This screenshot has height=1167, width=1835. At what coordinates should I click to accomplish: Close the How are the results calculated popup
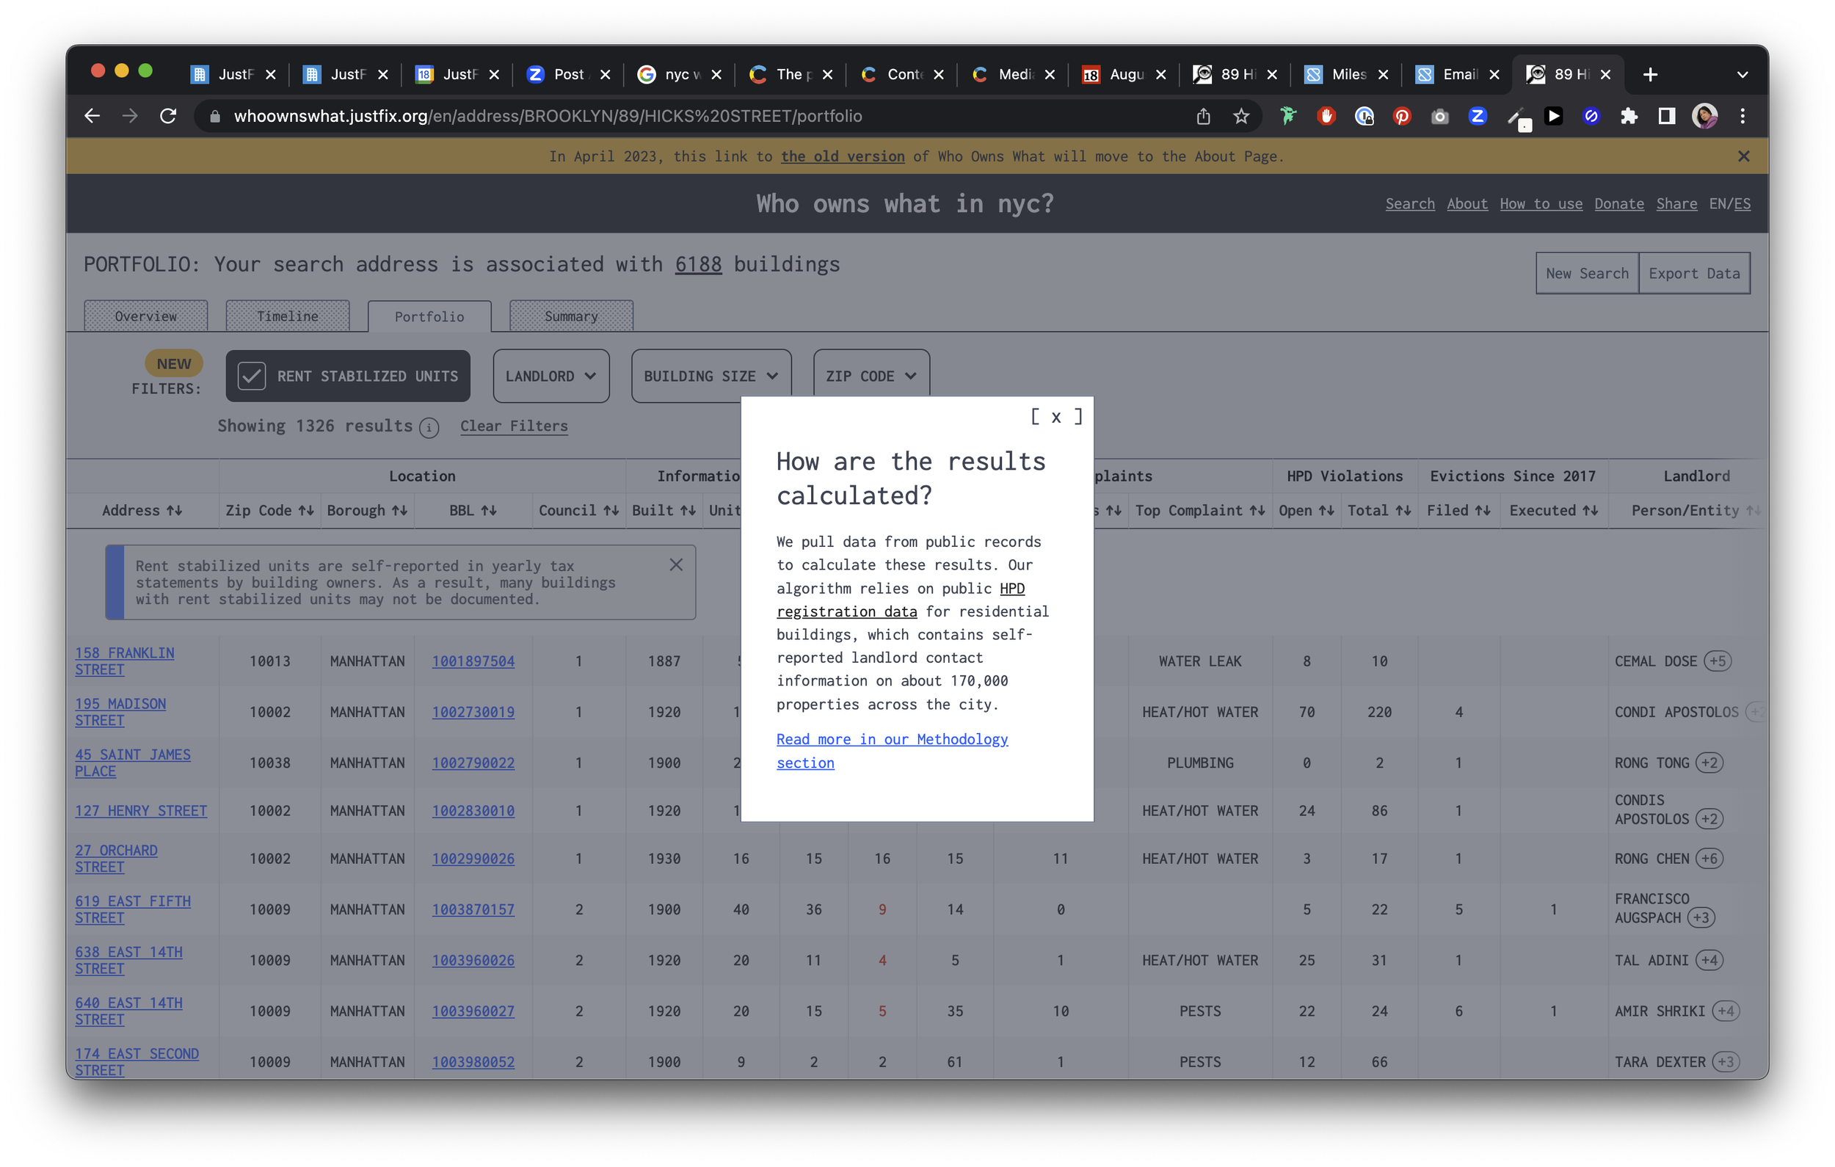[1055, 417]
